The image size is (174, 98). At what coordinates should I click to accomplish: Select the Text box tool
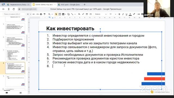pos(60,14)
